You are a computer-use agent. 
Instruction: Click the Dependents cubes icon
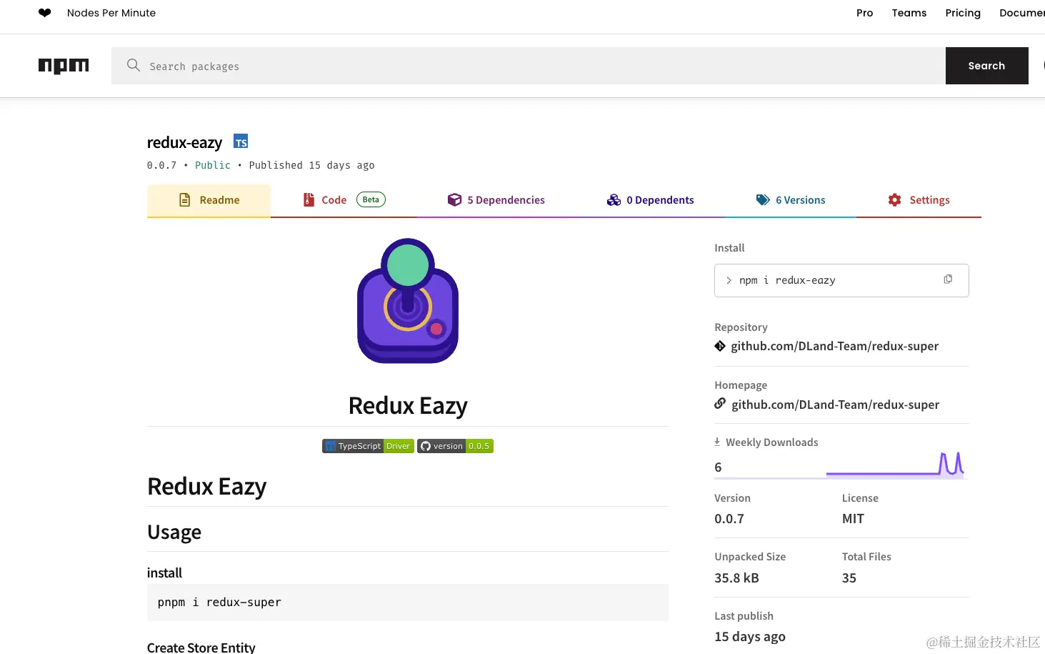[x=614, y=200]
